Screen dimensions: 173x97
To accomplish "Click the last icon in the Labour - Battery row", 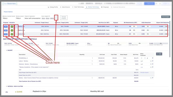I will tap(153, 61).
